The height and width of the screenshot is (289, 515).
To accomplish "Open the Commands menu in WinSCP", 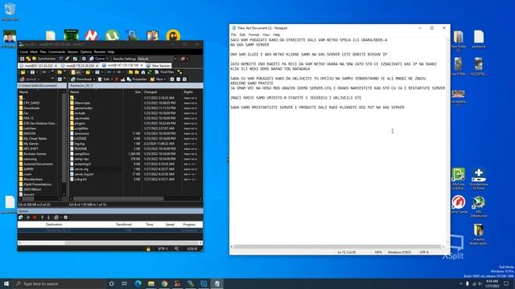I will coord(57,51).
